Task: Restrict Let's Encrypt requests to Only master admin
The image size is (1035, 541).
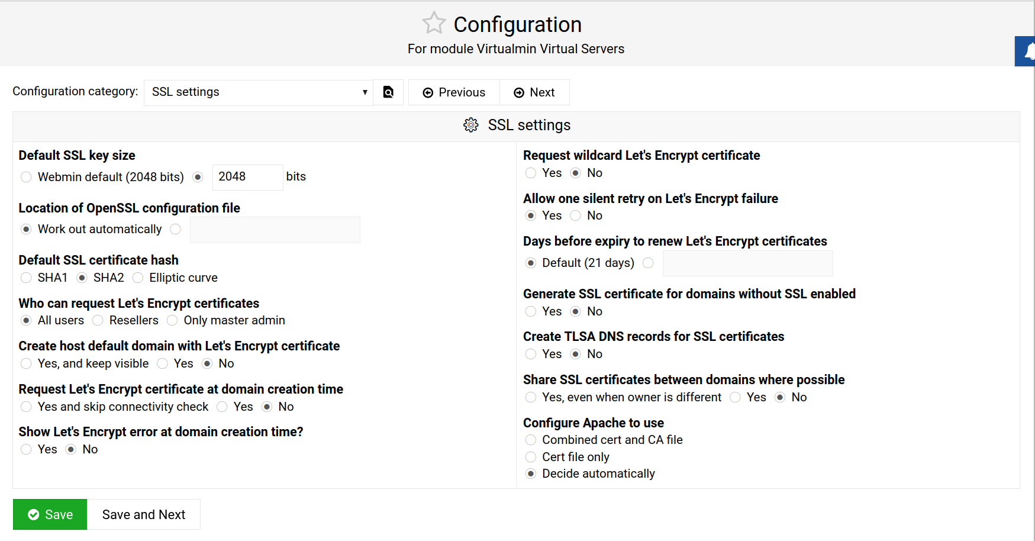Action: 172,321
